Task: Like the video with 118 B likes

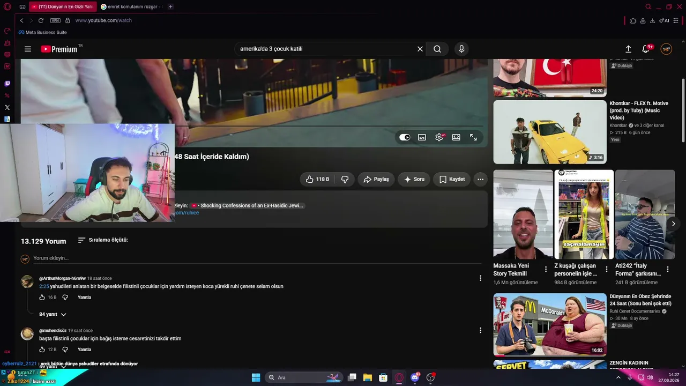Action: (x=317, y=179)
